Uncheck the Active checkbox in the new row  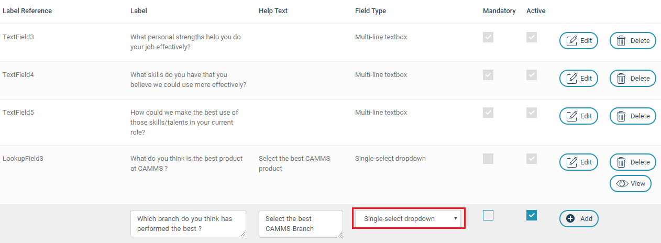pos(532,215)
